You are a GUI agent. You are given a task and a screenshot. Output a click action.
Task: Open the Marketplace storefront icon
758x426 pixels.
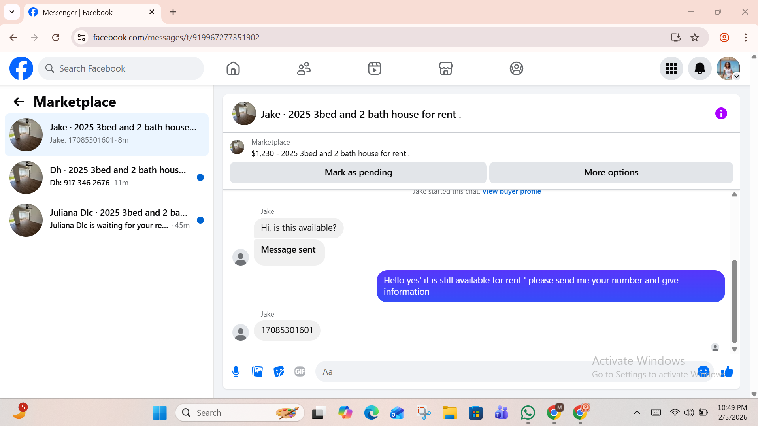tap(446, 68)
